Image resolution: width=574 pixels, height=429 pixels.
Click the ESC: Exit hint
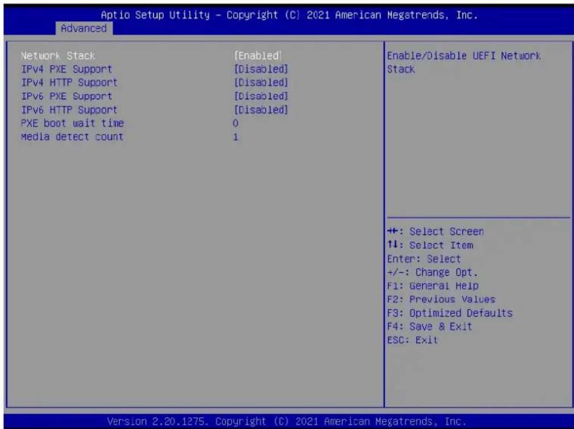pos(412,340)
